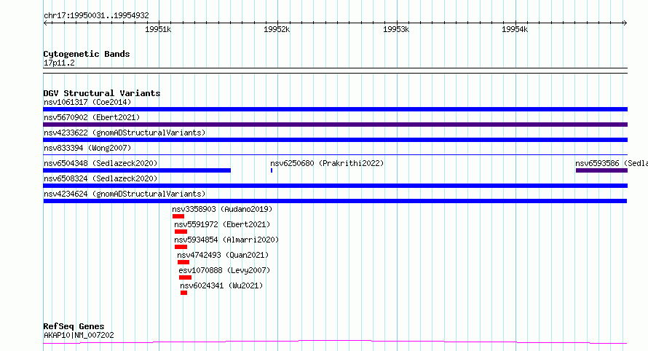Select the nsv4234624 blue variant bar

pos(335,201)
